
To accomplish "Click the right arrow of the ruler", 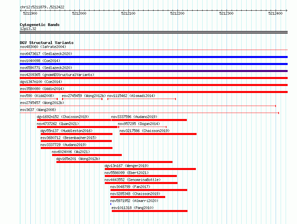I will pyautogui.click(x=287, y=10).
